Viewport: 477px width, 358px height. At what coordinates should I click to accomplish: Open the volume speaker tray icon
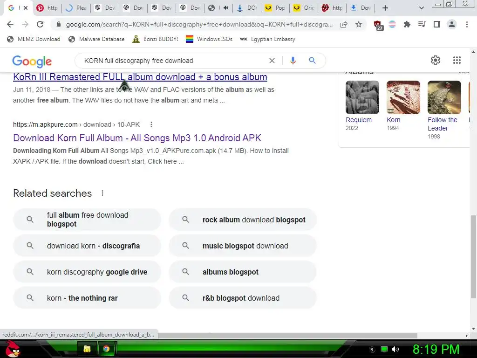click(x=395, y=349)
